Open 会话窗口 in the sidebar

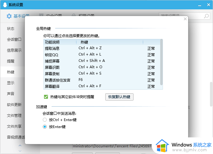(x=14, y=40)
